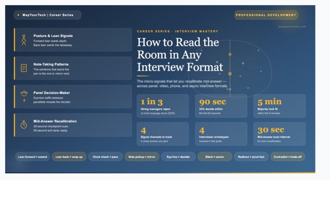This screenshot has width=330, height=208.
Task: Click the posture figure icon
Action: (24, 40)
